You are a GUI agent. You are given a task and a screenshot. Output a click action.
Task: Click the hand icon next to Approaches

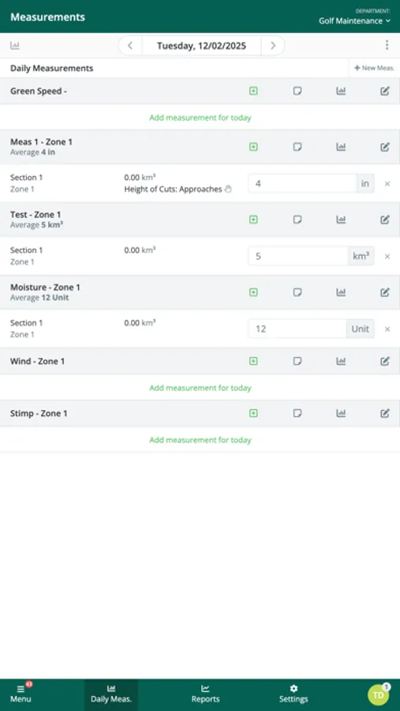[228, 190]
